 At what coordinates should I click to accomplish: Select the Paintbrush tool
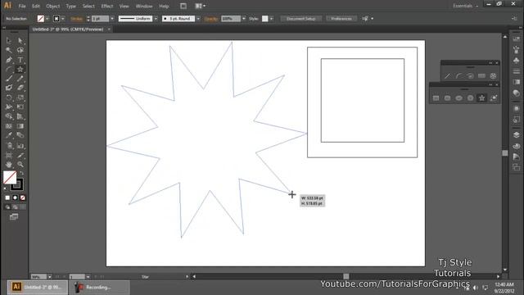pos(9,79)
